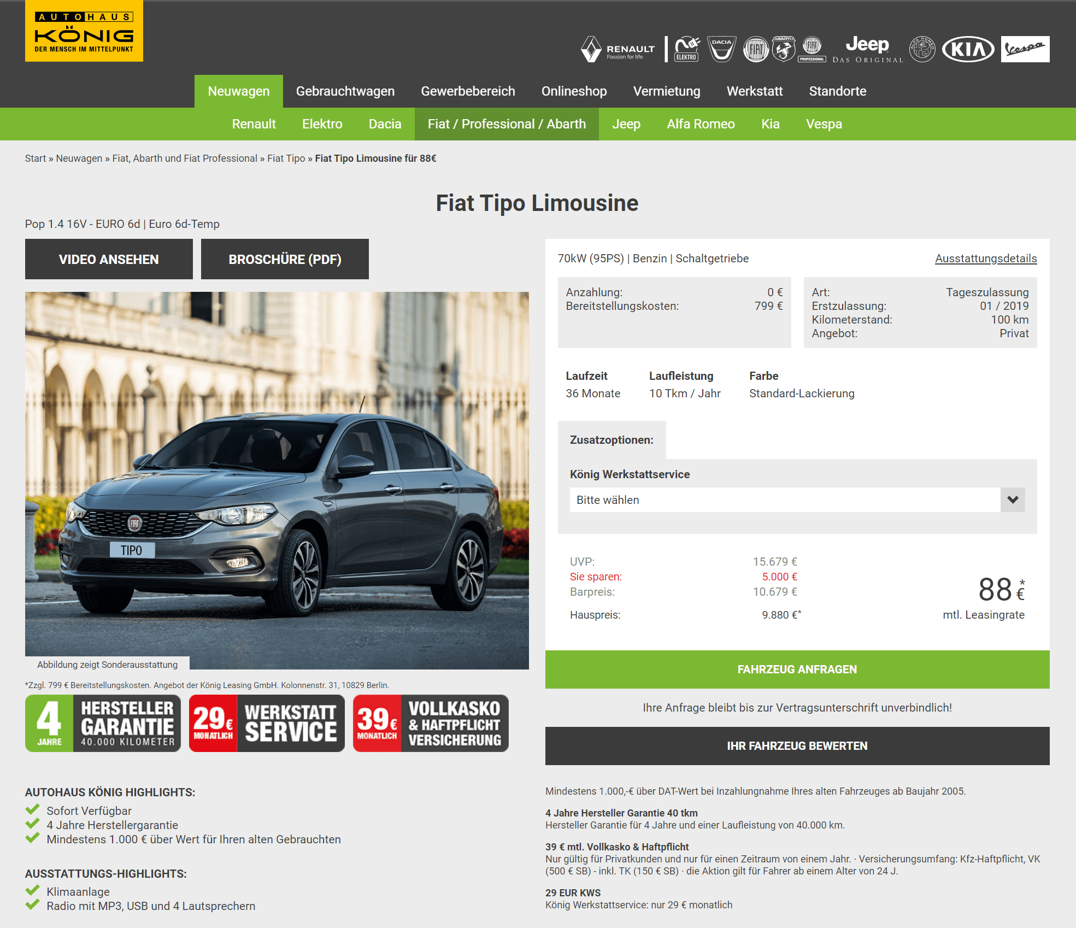Click the 'Klimaanlage' highlight item
Image resolution: width=1076 pixels, height=928 pixels.
pyautogui.click(x=78, y=892)
